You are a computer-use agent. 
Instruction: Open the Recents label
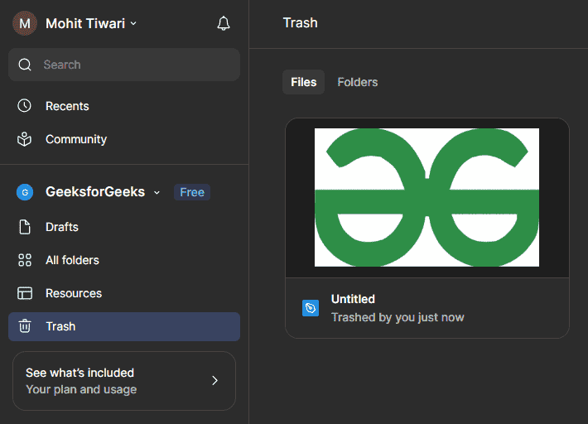click(x=67, y=106)
